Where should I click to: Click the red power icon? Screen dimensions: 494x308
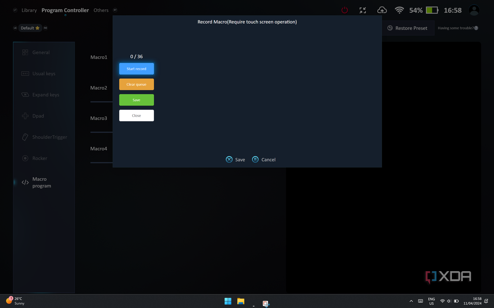345,10
